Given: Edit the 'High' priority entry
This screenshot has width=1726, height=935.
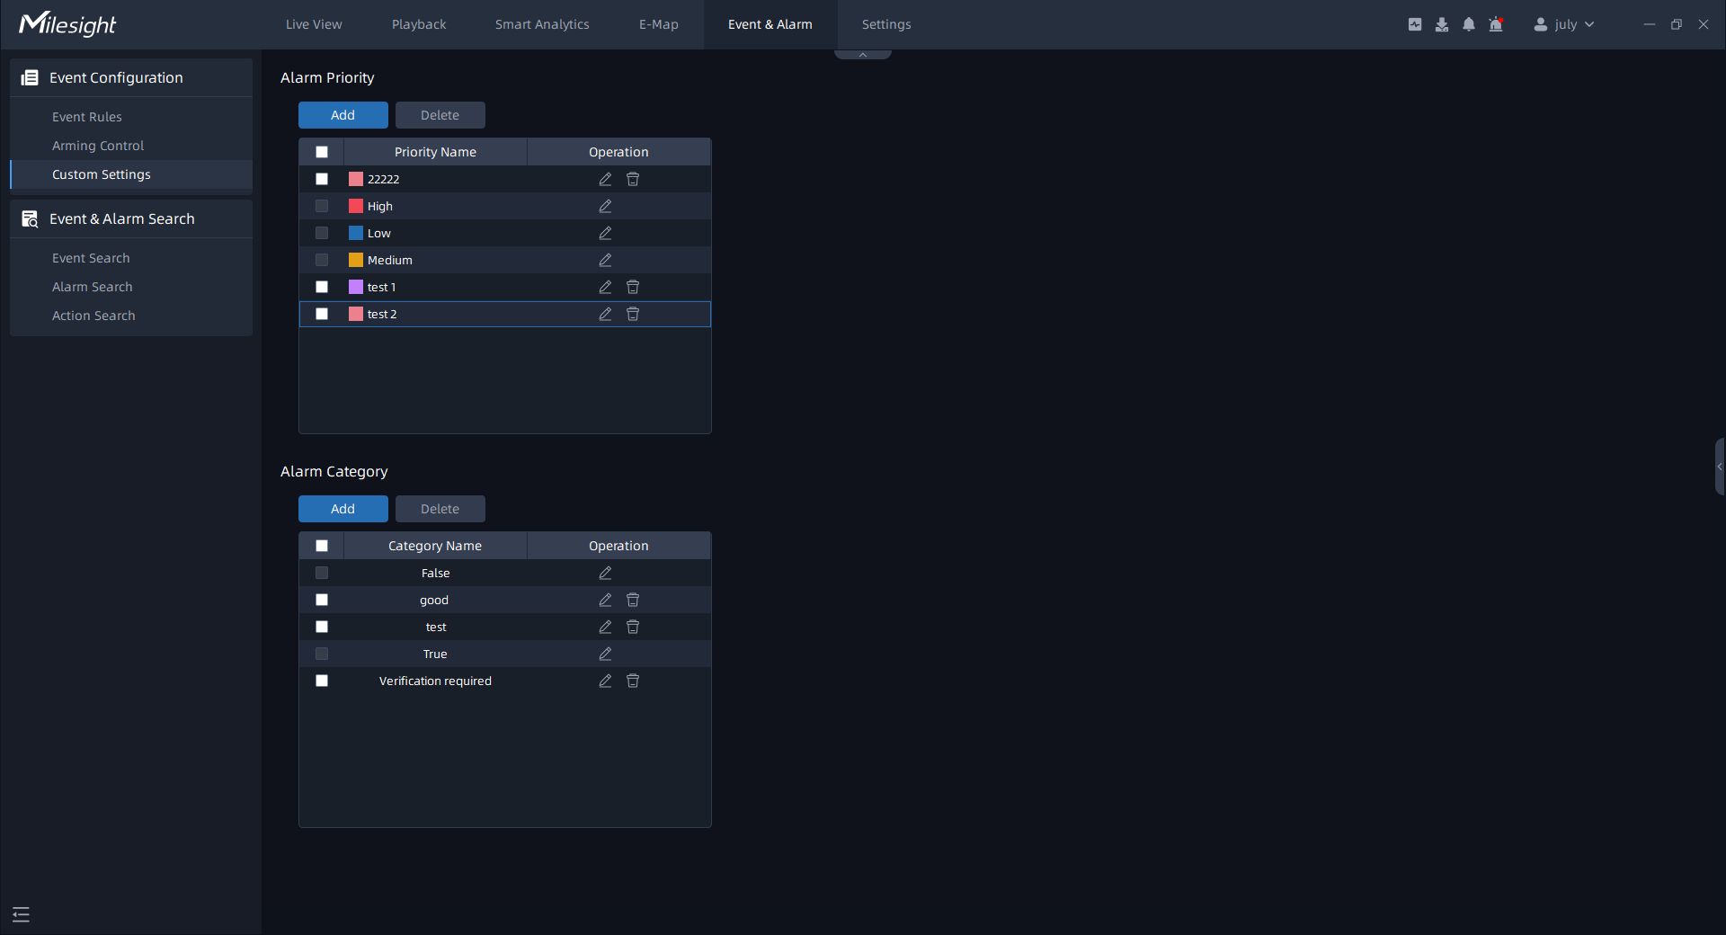Looking at the screenshot, I should click(605, 206).
